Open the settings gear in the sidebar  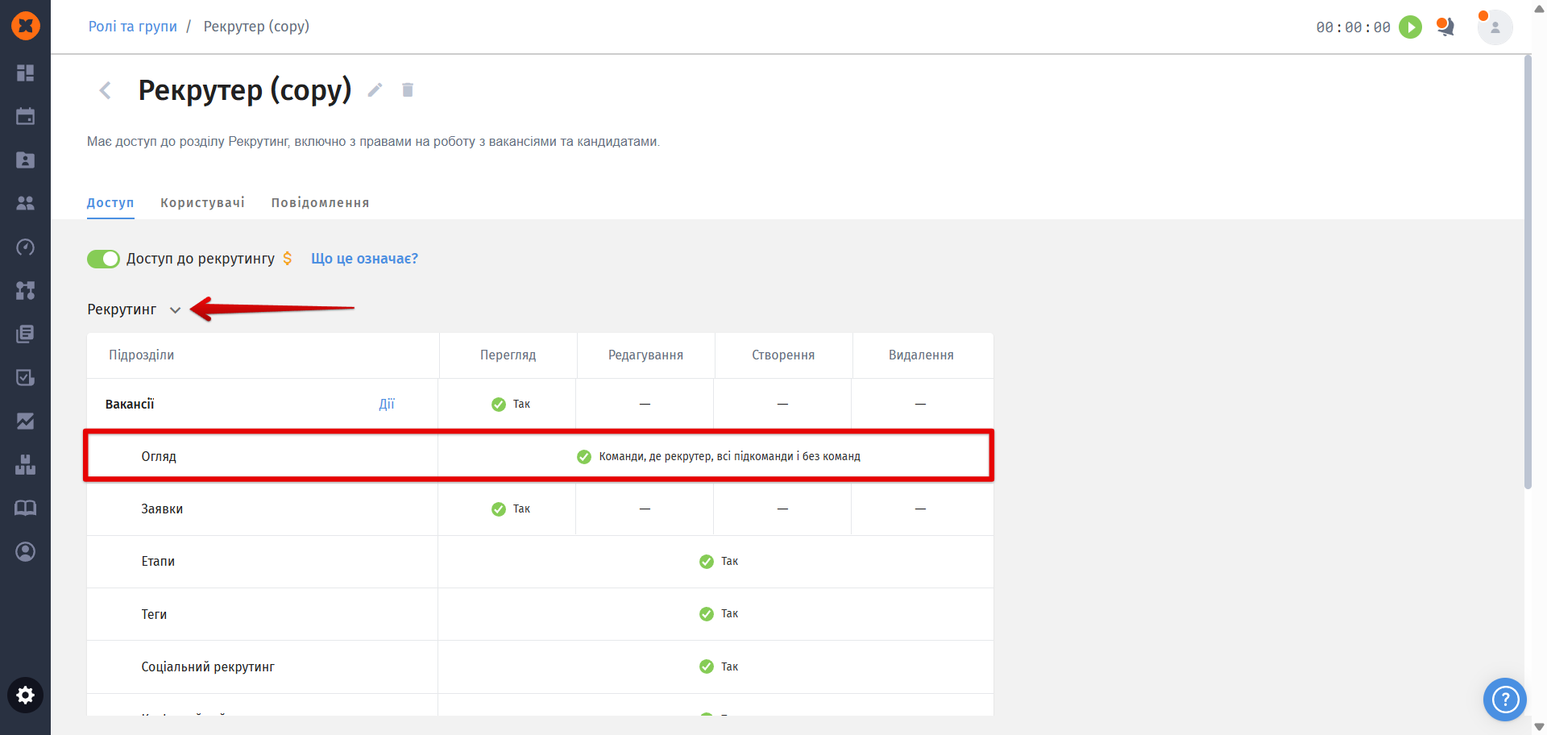click(x=26, y=696)
